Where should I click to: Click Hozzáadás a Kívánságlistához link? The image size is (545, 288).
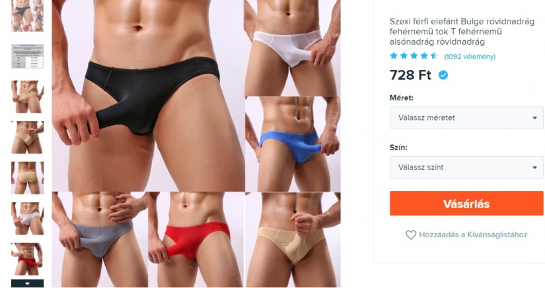473,235
